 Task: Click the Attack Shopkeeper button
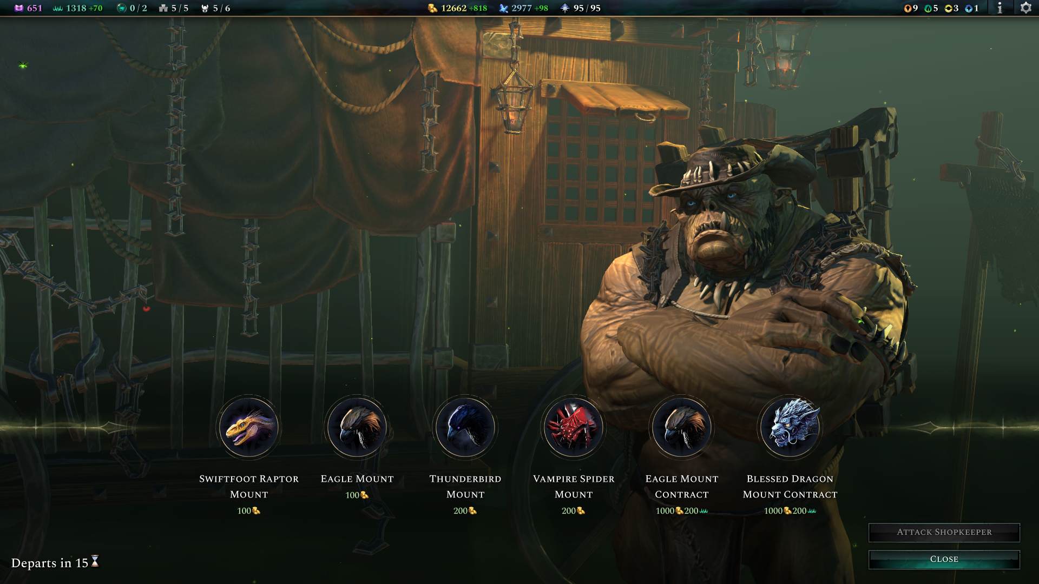point(944,532)
